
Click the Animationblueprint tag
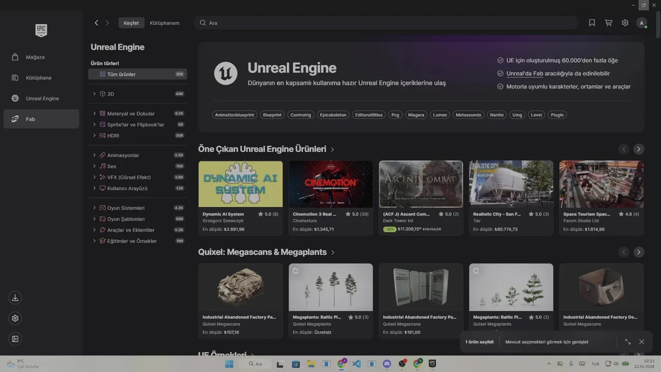(234, 115)
